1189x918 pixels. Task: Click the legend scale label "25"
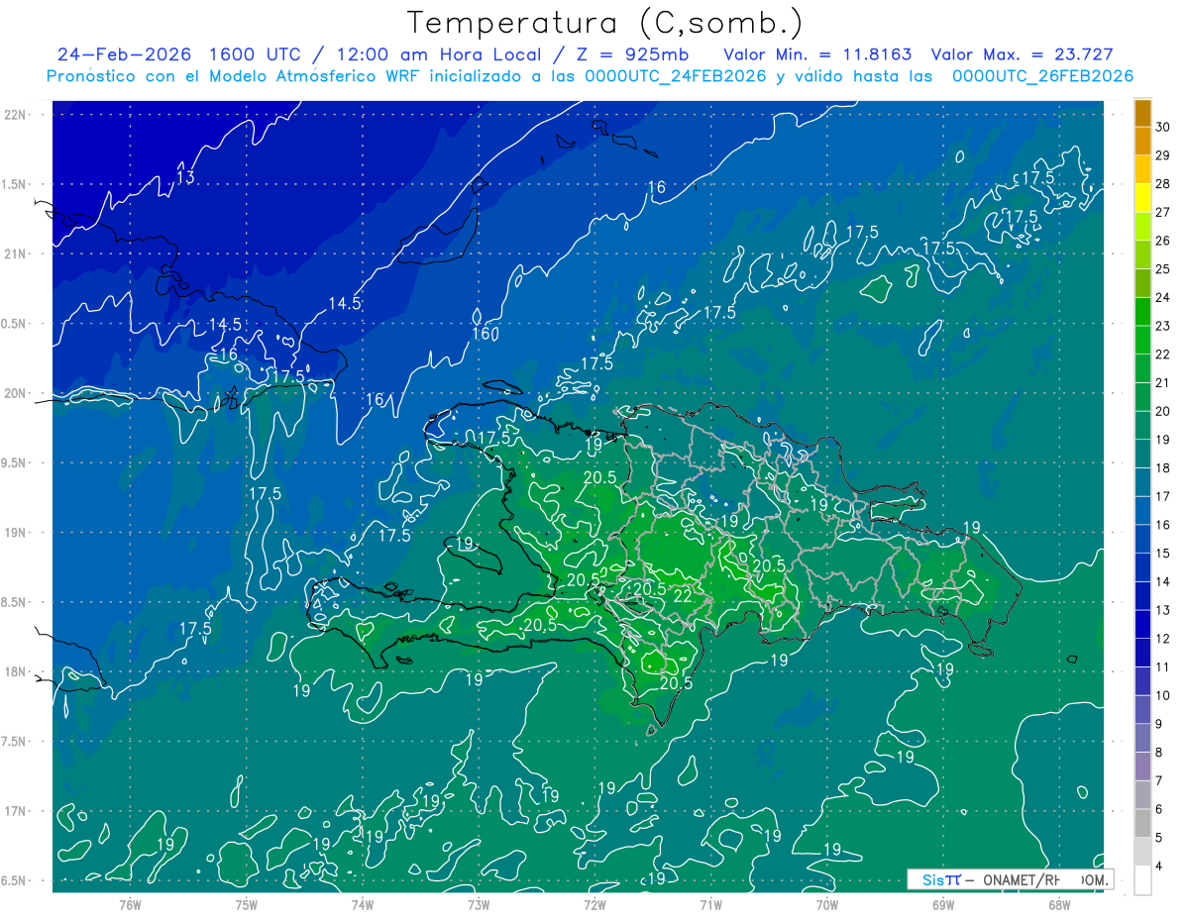[1163, 269]
